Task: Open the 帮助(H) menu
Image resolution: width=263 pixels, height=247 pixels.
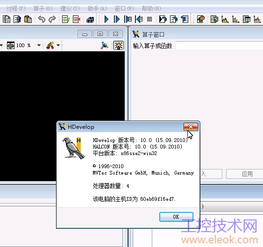Action: pos(151,8)
